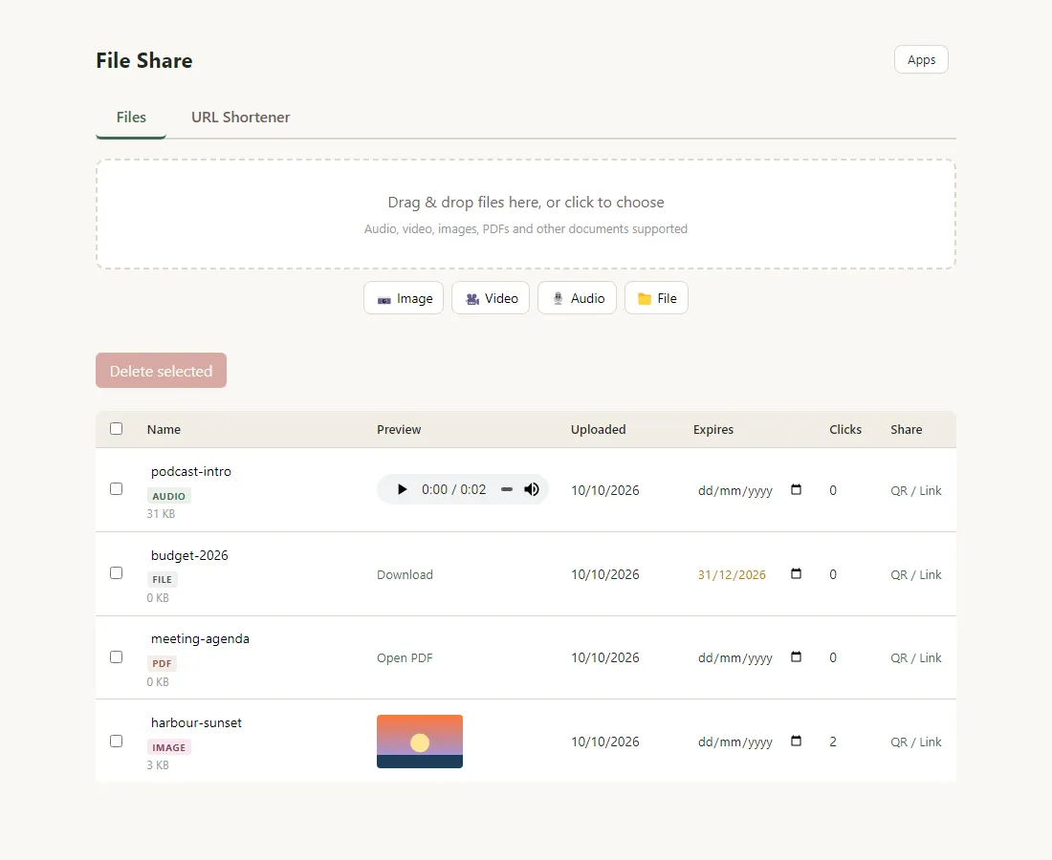The image size is (1052, 860).
Task: Open the QR code for podcast-intro
Action: [x=899, y=490]
